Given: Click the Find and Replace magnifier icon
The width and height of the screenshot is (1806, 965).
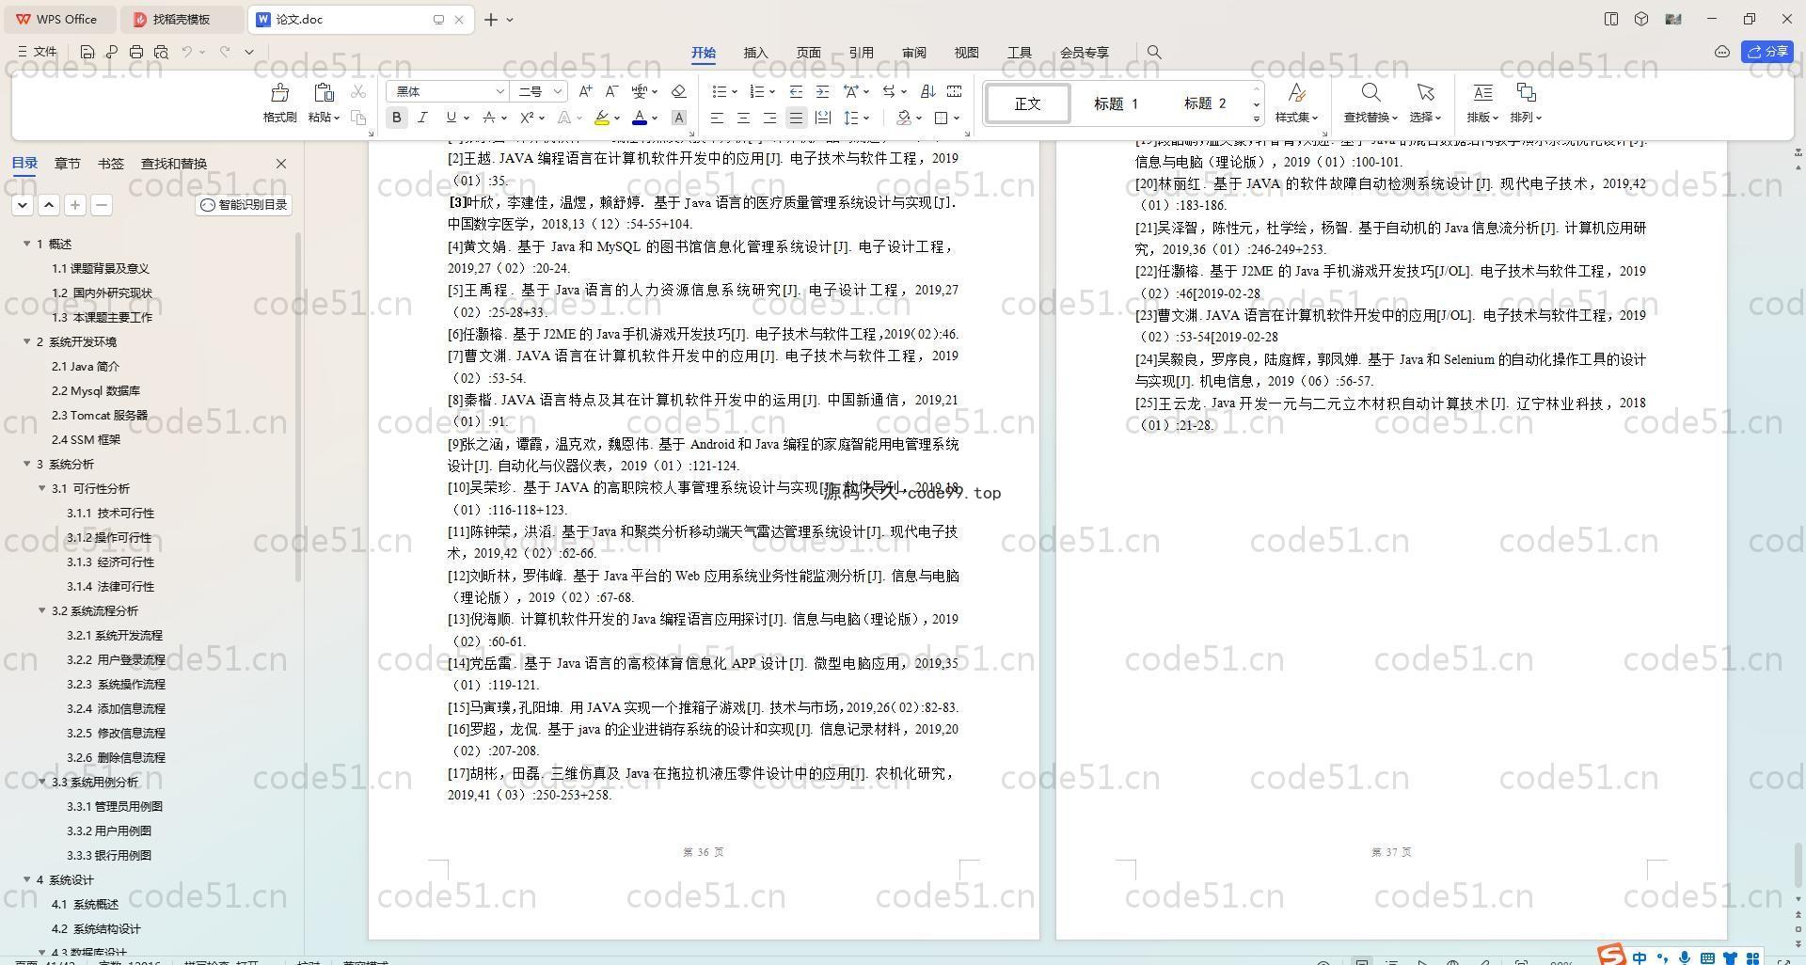Looking at the screenshot, I should click(1370, 92).
